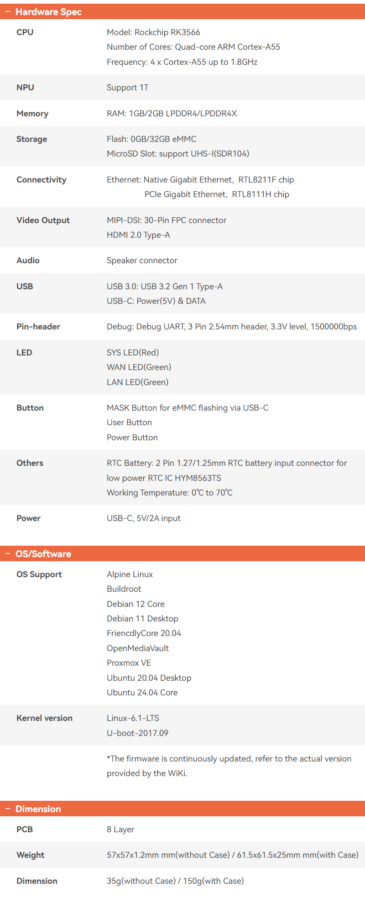
Task: Click the Alpine Linux entry
Action: coord(130,574)
